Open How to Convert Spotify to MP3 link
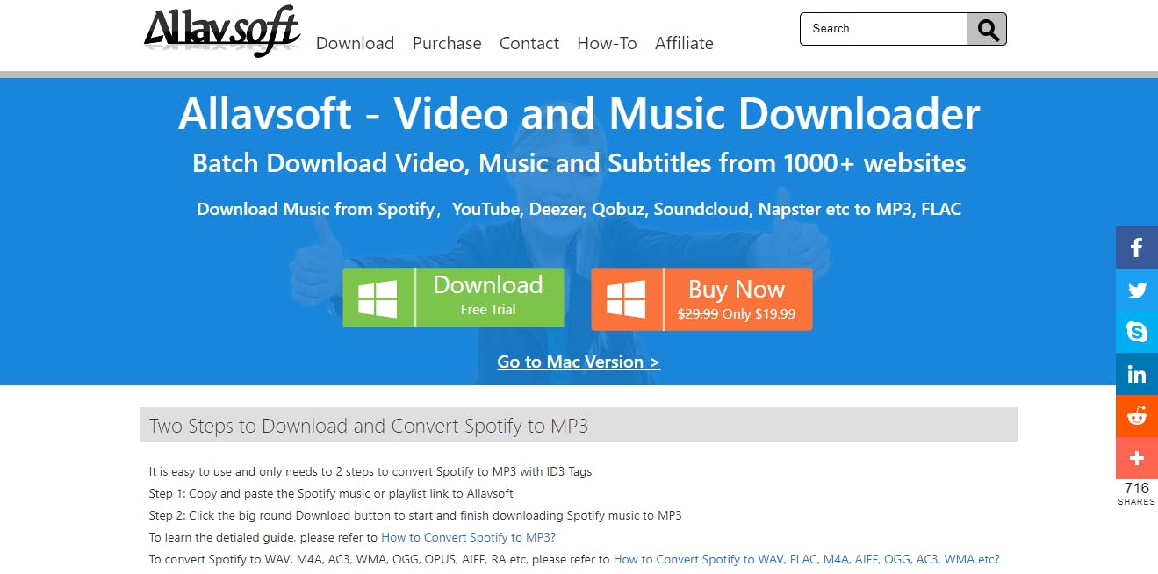Viewport: 1158px width, 574px height. (x=469, y=537)
